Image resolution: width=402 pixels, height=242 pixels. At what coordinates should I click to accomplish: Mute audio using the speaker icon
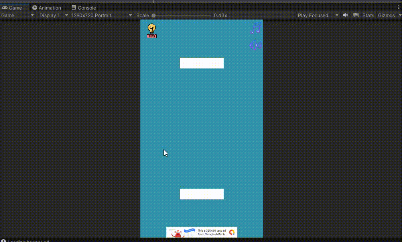pyautogui.click(x=345, y=15)
